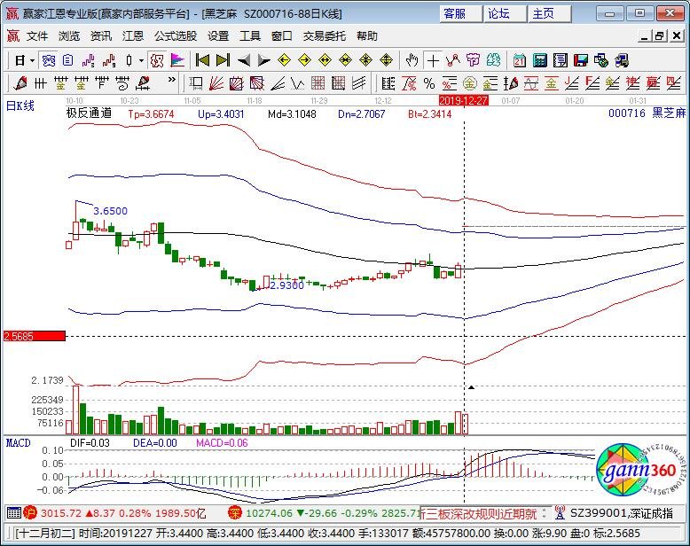690x546 pixels.
Task: Open the calculator icon
Action: click(540, 60)
